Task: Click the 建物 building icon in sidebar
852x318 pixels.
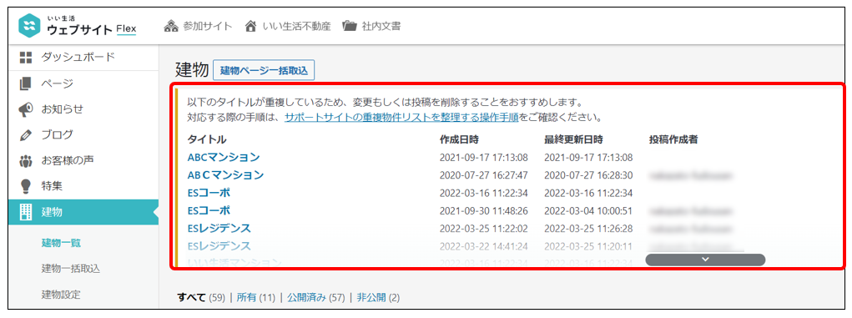Action: (x=26, y=212)
